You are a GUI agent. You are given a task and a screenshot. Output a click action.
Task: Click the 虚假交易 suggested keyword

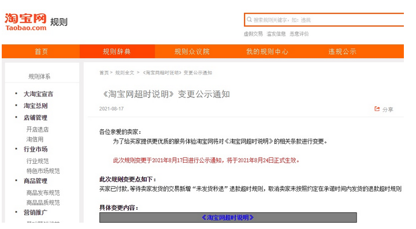click(253, 34)
